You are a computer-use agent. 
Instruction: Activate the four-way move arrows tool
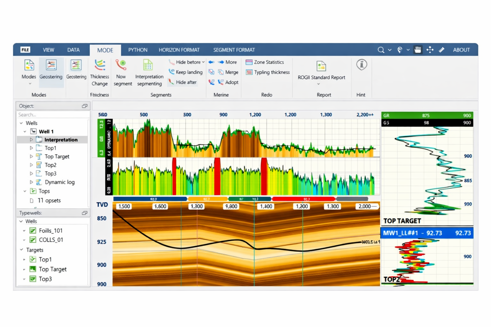coord(430,49)
